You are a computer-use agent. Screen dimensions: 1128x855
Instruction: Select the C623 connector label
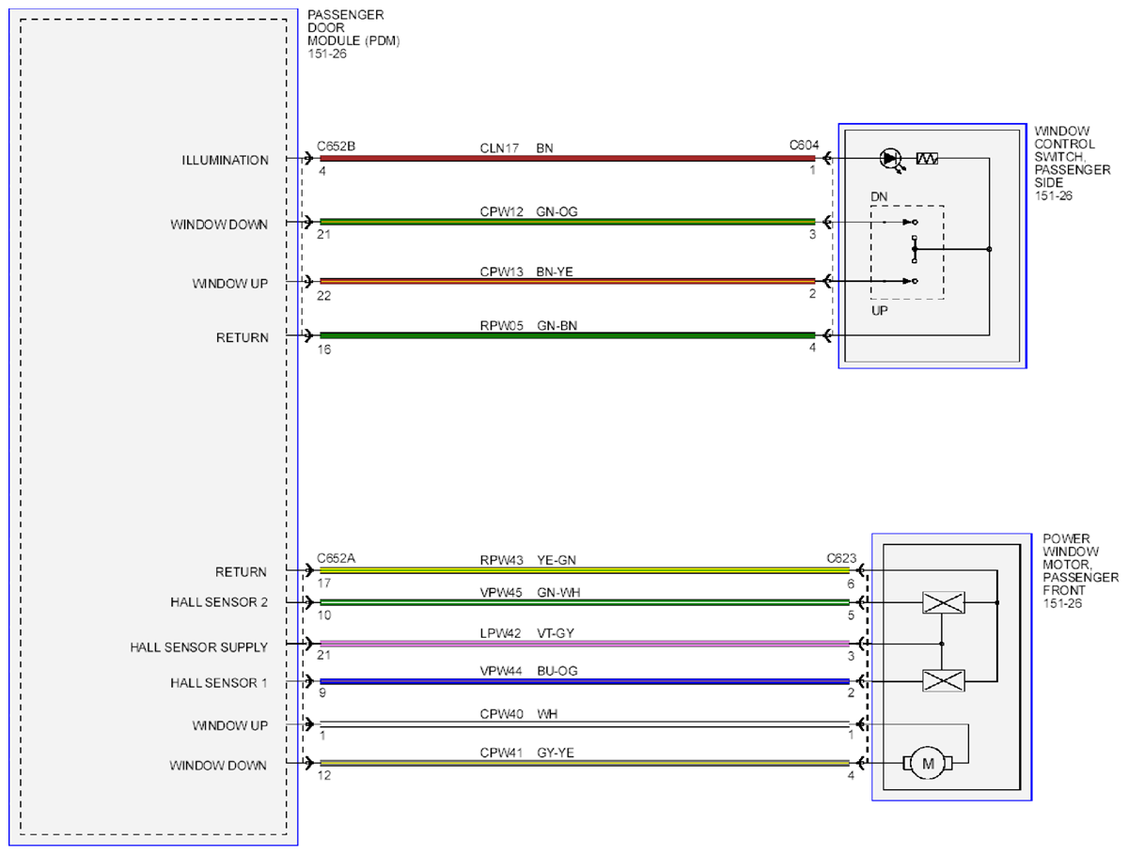(841, 557)
